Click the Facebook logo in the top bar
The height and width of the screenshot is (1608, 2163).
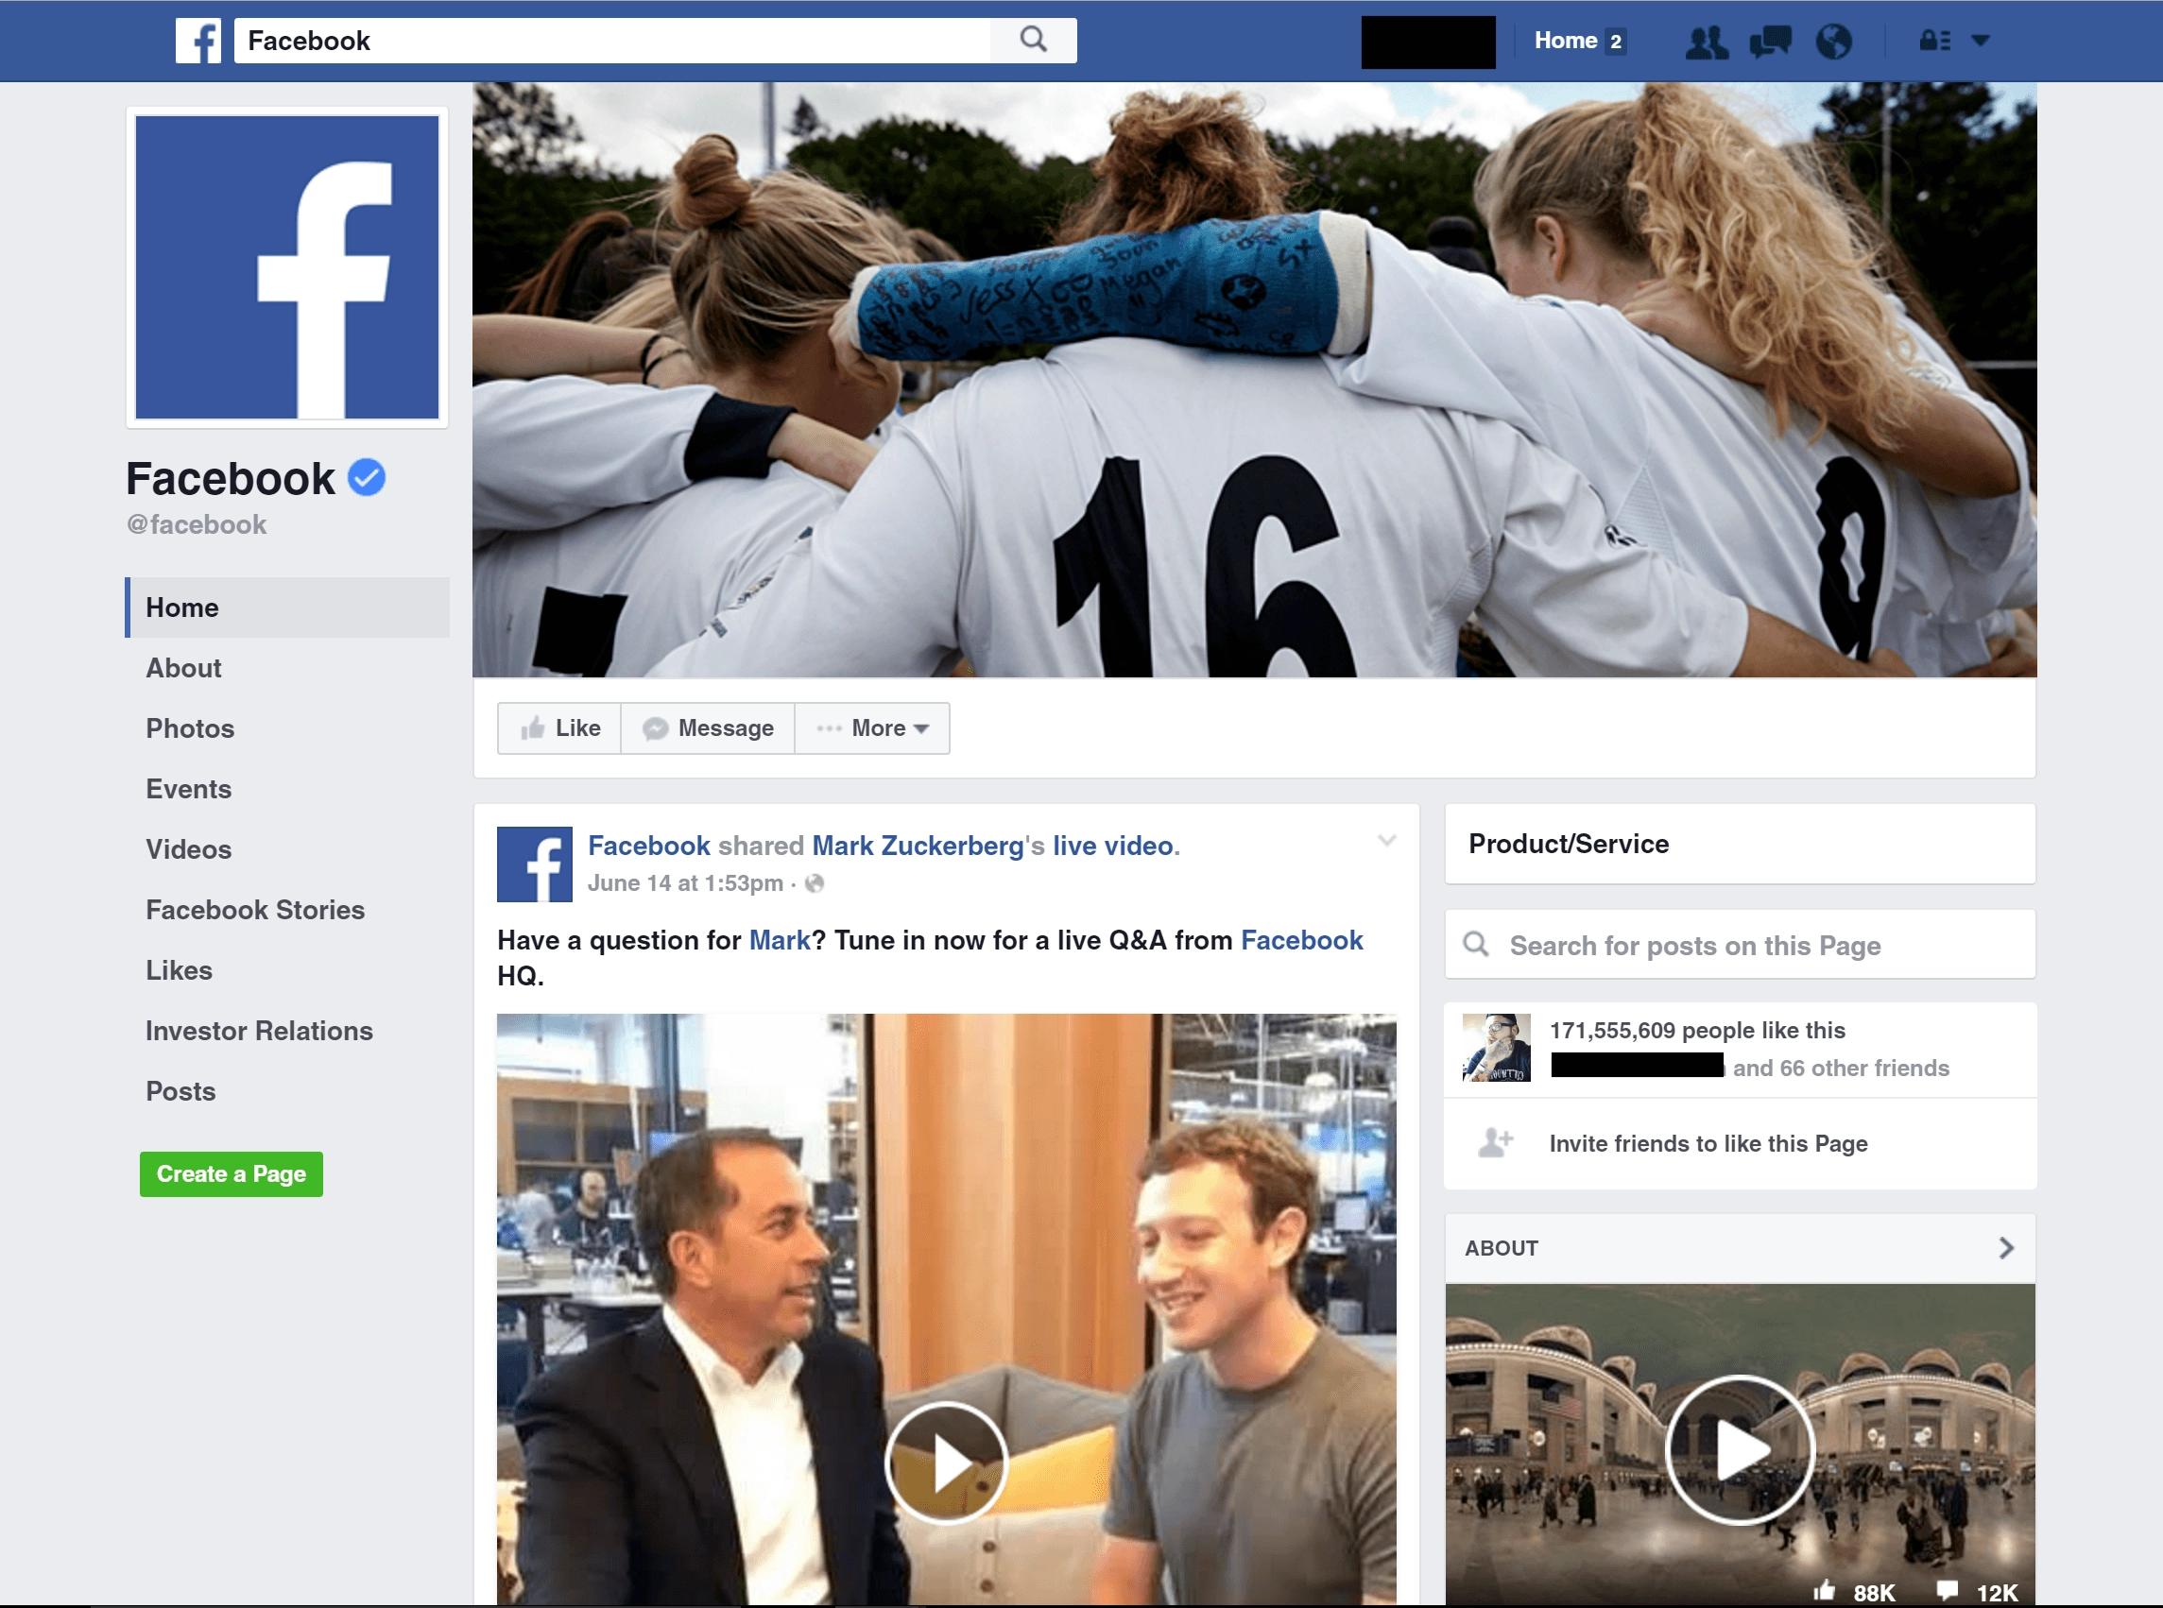pos(198,41)
